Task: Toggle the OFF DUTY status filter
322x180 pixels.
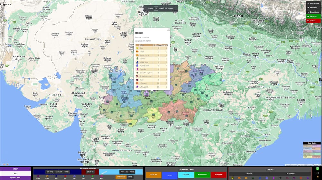Action: coord(50,172)
